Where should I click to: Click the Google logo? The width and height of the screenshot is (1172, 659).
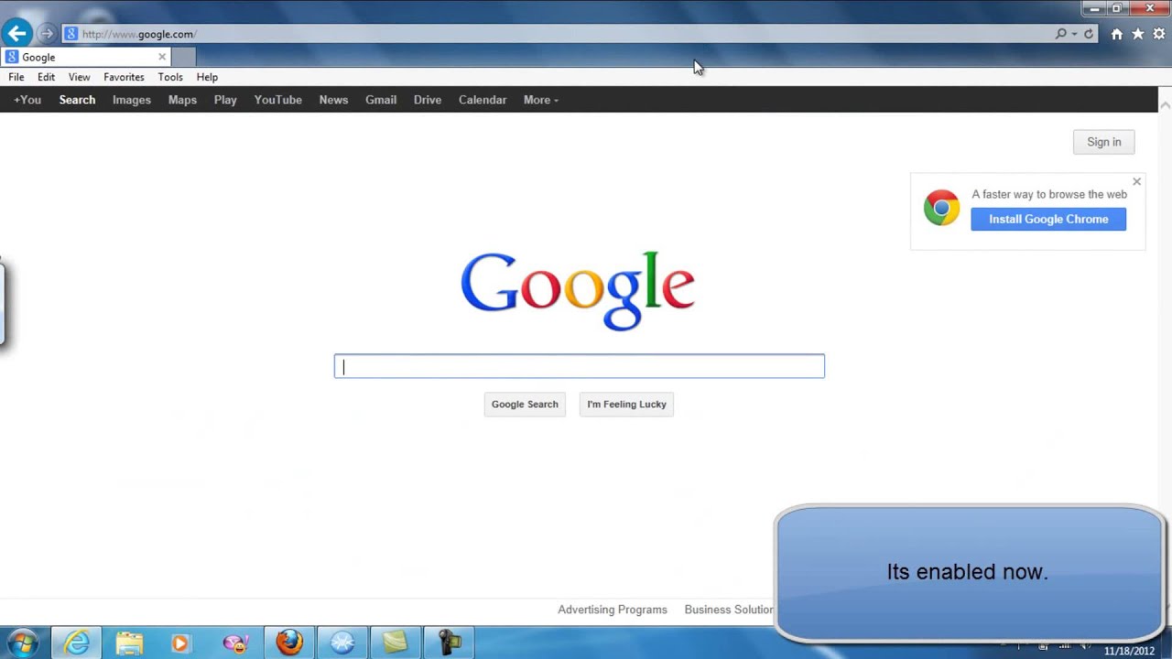coord(578,290)
